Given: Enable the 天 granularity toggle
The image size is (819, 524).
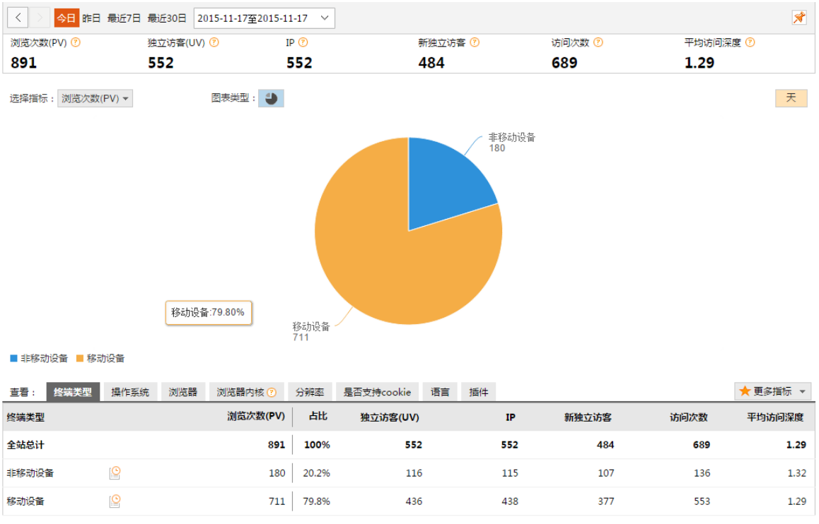Looking at the screenshot, I should (792, 97).
